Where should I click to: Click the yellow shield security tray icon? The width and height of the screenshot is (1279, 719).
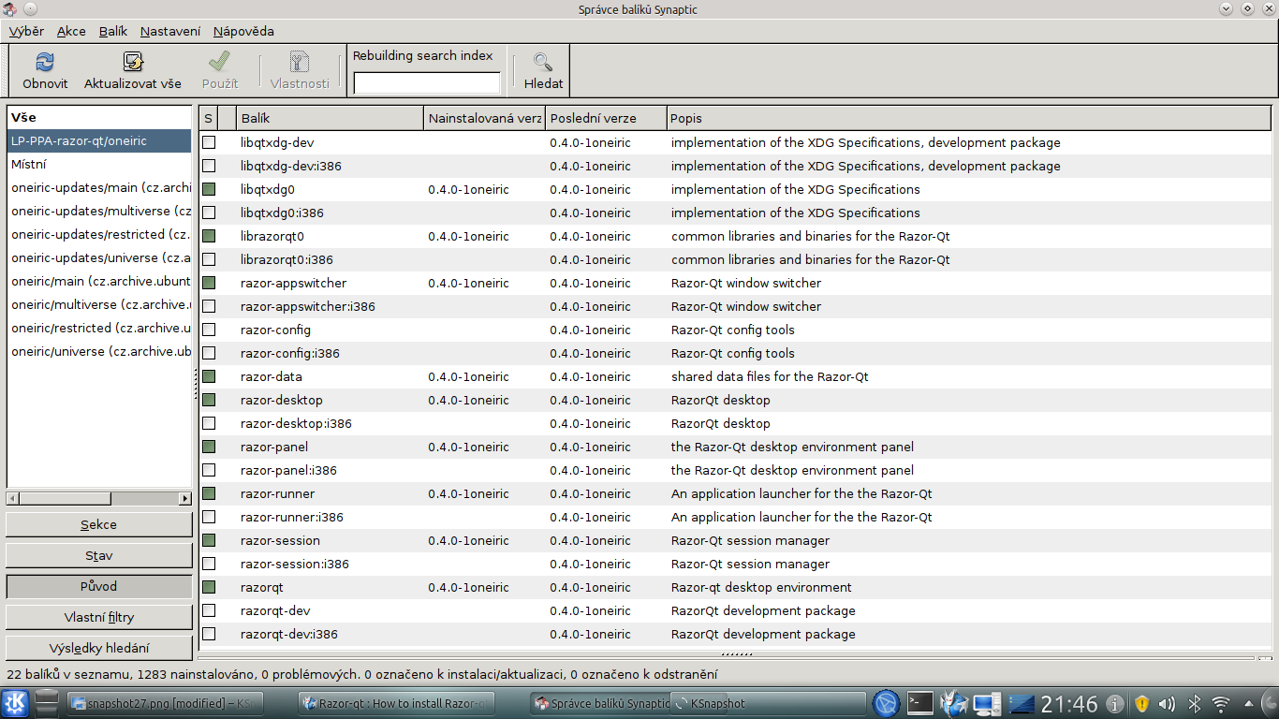(x=1141, y=703)
